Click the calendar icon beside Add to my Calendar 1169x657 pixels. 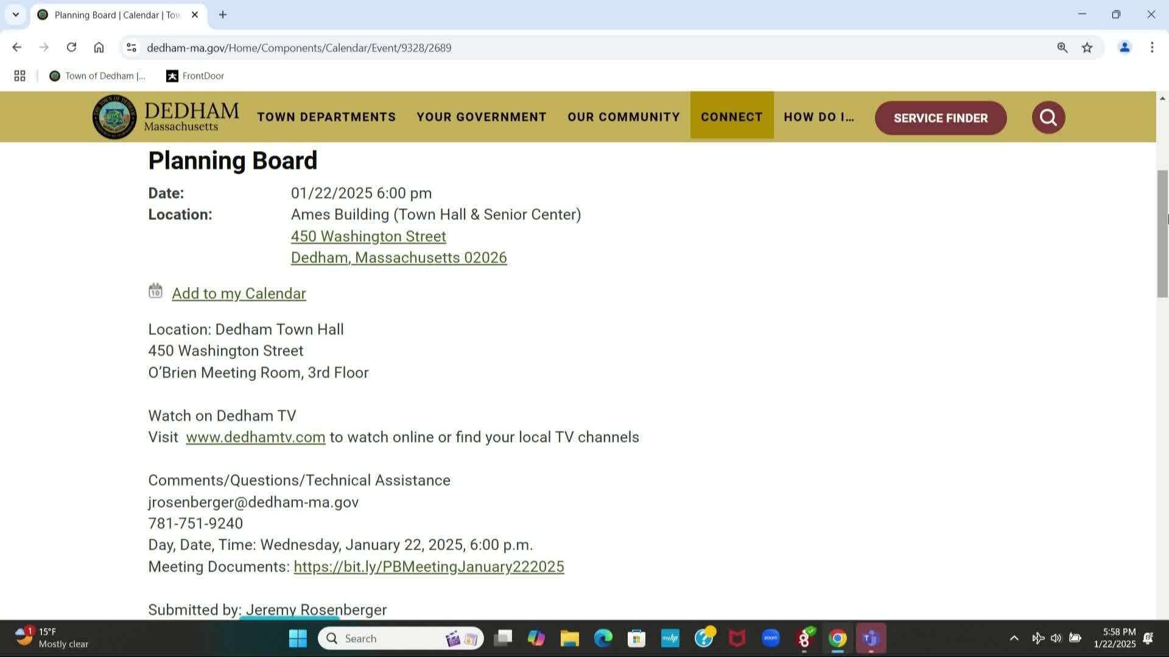coord(155,291)
